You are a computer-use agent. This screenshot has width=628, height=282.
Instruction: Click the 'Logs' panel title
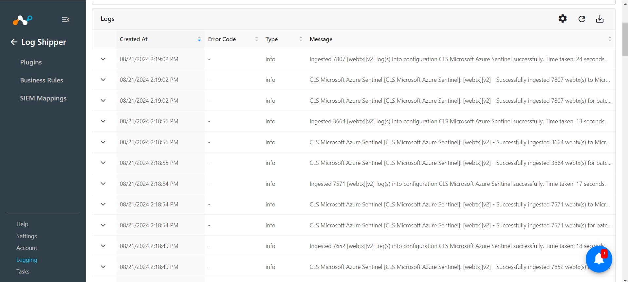point(107,19)
